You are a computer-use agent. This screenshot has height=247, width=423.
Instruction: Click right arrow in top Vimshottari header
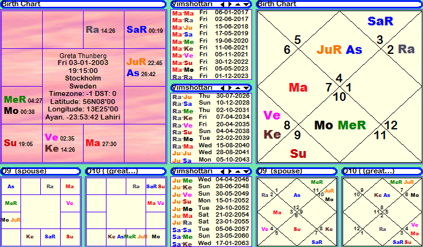[230, 4]
